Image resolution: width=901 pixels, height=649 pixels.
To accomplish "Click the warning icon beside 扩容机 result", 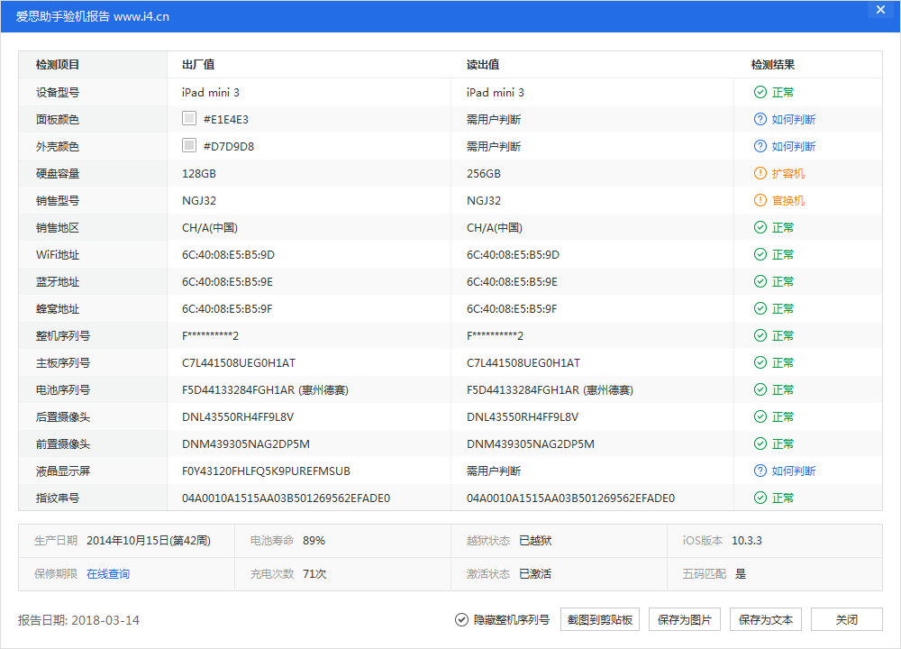I will pyautogui.click(x=762, y=173).
